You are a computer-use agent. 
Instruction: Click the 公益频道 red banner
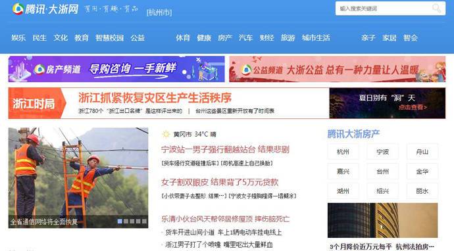[338, 69]
